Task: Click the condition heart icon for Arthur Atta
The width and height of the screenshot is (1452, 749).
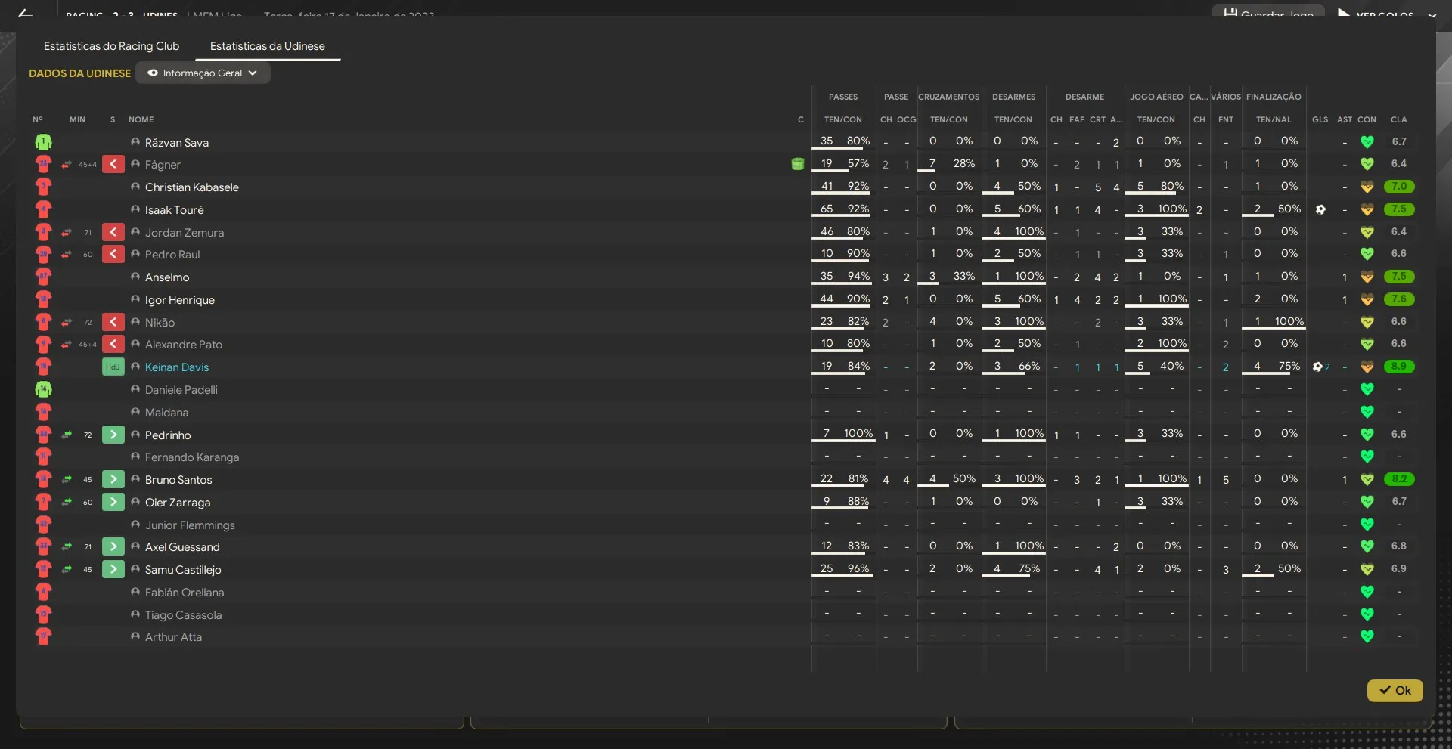Action: click(x=1367, y=636)
